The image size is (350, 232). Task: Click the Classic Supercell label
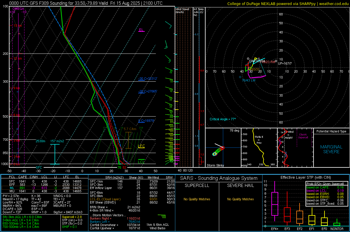(x=303, y=136)
